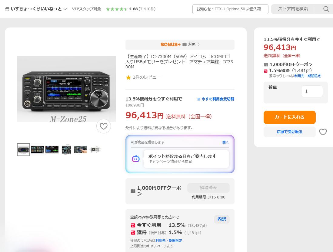
Task: Click the yellow review star icon
Action: pyautogui.click(x=128, y=77)
